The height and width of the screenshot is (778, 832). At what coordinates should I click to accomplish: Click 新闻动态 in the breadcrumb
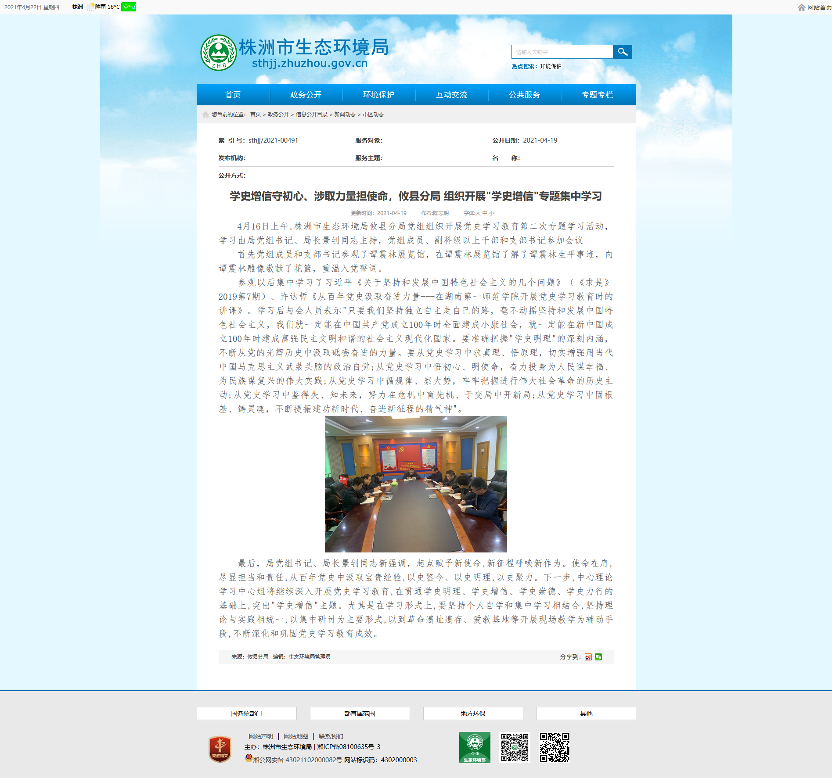345,115
